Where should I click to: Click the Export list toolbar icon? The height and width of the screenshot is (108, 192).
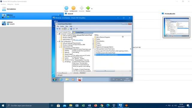pos(68,29)
